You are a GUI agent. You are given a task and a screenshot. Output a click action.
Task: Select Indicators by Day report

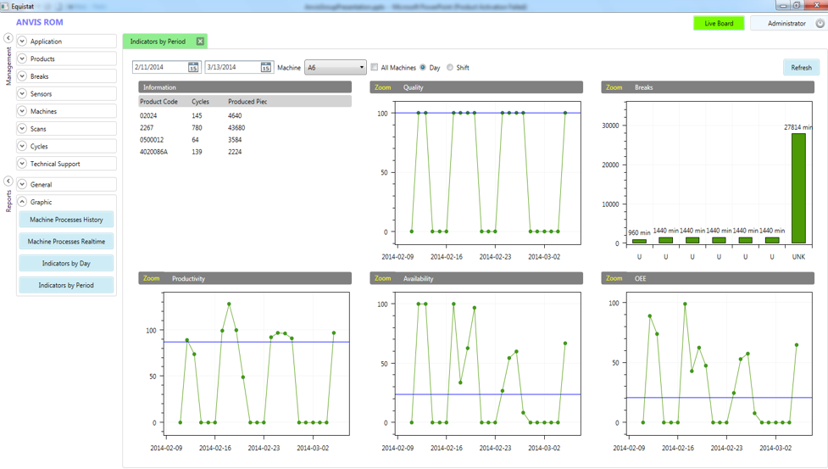[x=66, y=264]
